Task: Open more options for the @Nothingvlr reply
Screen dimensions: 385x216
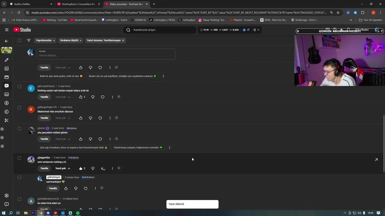Action: pyautogui.click(x=95, y=188)
